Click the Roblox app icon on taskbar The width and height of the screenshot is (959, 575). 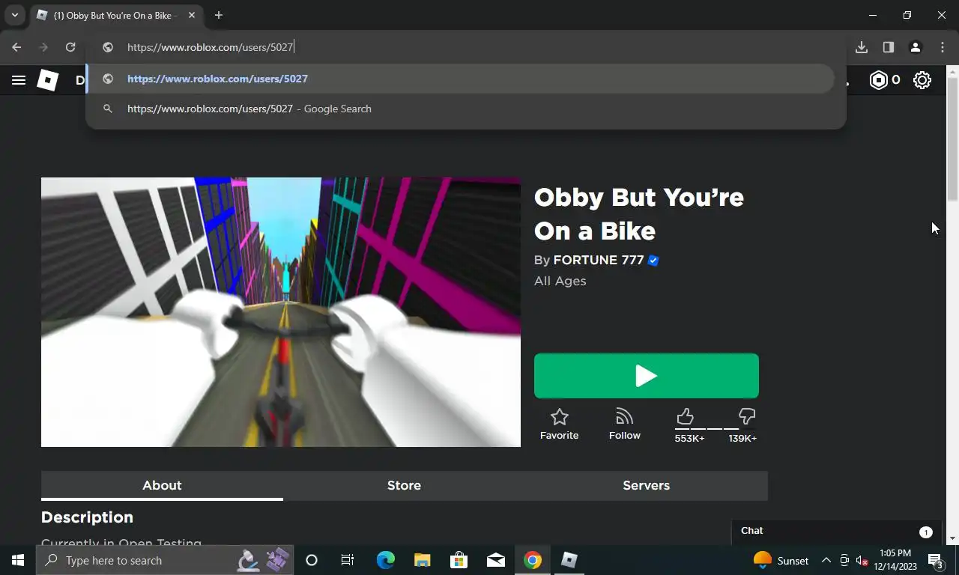tap(569, 560)
